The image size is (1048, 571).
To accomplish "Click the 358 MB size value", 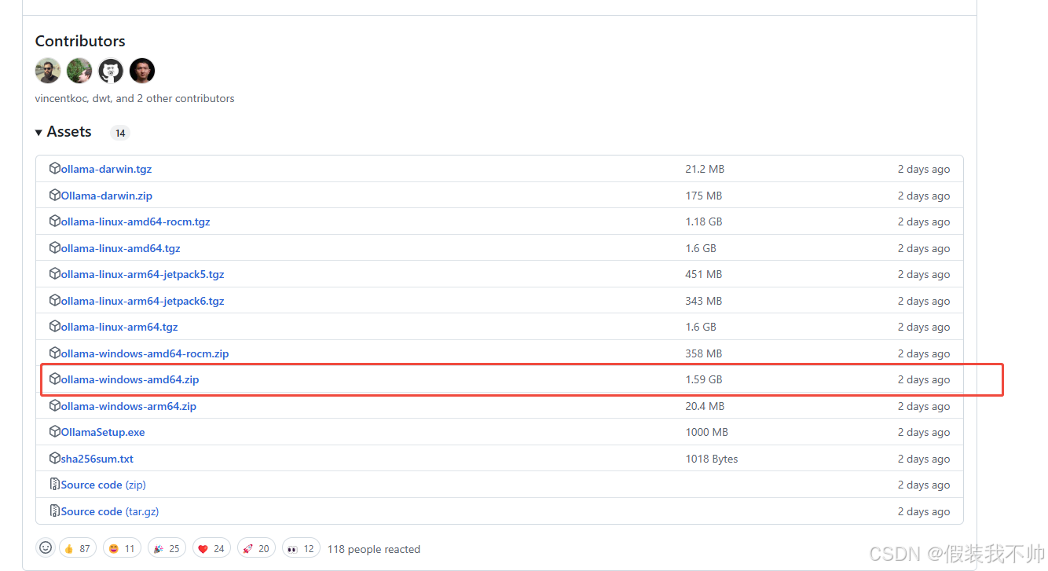I will click(704, 353).
